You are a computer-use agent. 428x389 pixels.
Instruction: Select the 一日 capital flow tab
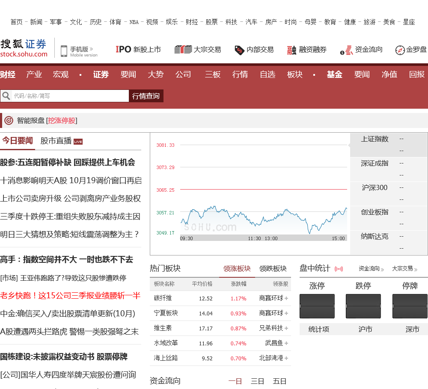(x=235, y=381)
